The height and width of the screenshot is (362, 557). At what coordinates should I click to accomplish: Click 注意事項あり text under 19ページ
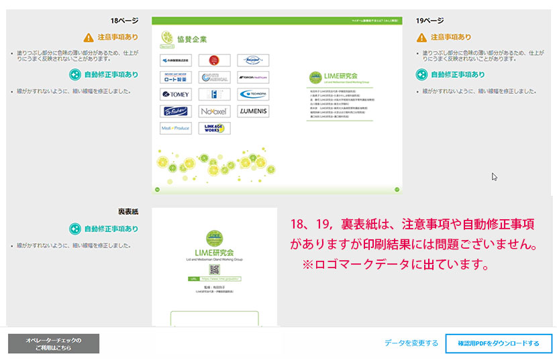451,37
